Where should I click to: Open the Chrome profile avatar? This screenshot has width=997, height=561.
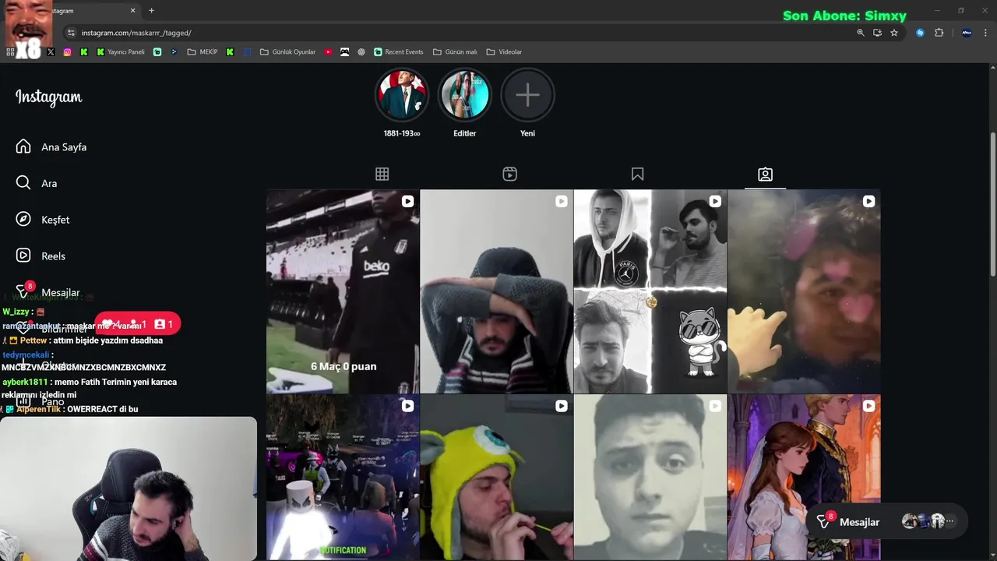click(967, 33)
